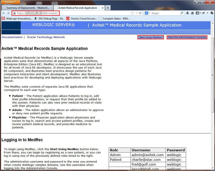Click weblogic password in the Admin row

pos(176,155)
